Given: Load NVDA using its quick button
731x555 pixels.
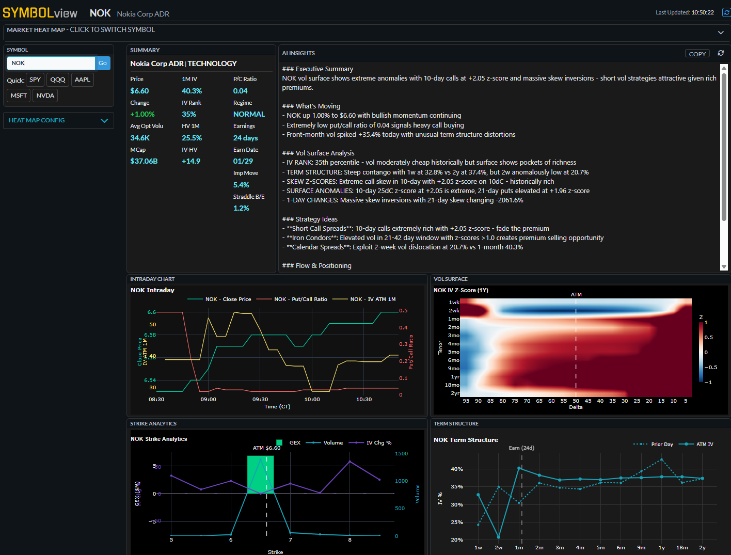Looking at the screenshot, I should 45,96.
